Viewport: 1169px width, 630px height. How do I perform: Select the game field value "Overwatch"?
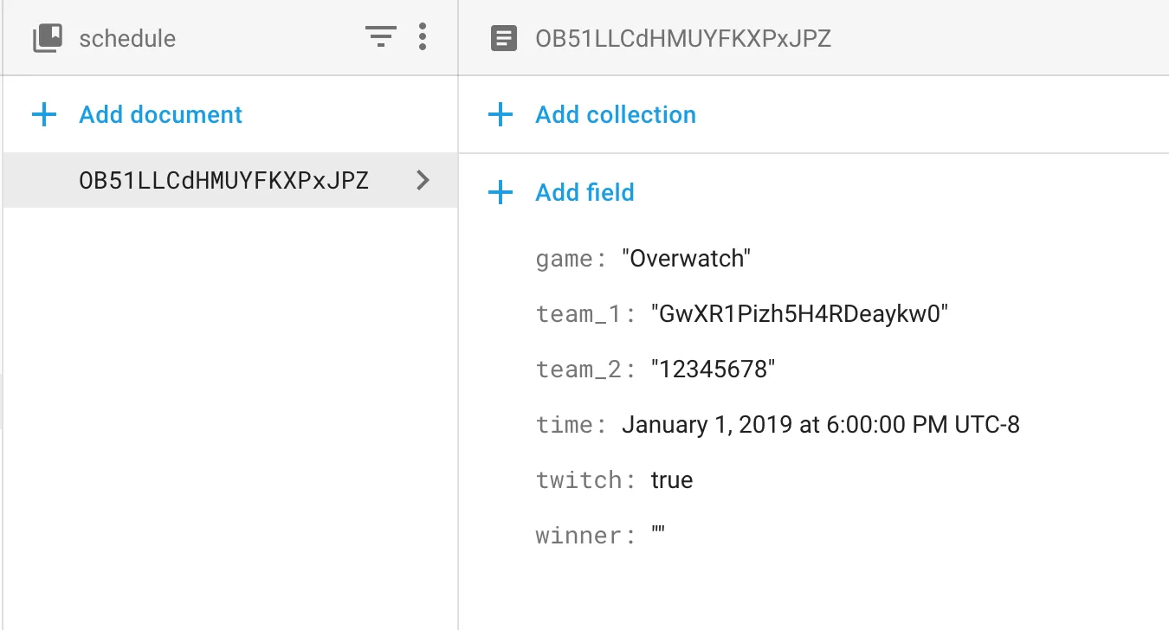click(687, 258)
